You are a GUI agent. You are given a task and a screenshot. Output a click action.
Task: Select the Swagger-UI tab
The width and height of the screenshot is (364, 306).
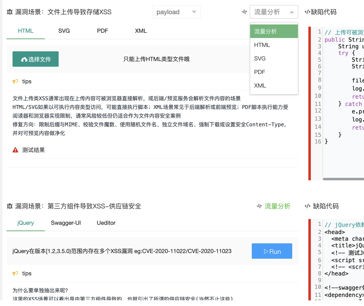(x=66, y=223)
